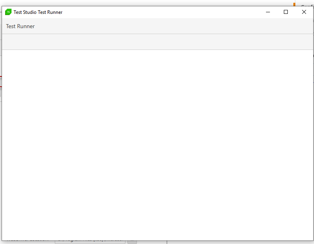The image size is (314, 244).
Task: Select the Test Runner header tab
Action: pos(20,26)
